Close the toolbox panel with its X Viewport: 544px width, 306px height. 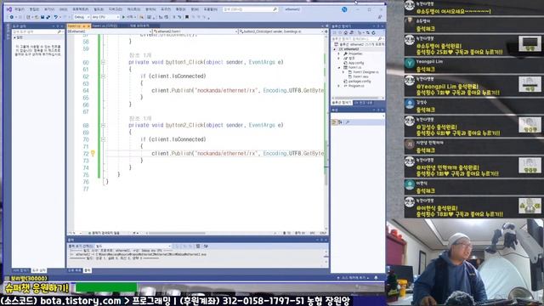[62, 26]
